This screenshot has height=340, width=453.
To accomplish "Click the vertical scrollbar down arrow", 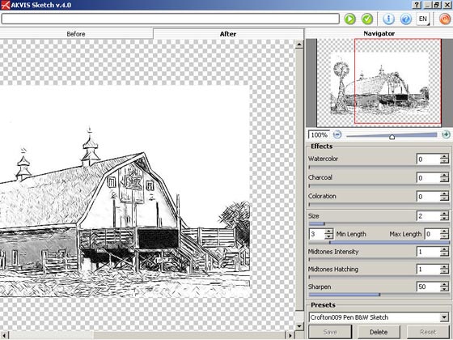I will 299,326.
